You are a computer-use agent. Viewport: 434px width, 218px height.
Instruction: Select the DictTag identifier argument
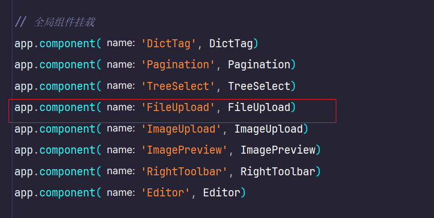[231, 44]
